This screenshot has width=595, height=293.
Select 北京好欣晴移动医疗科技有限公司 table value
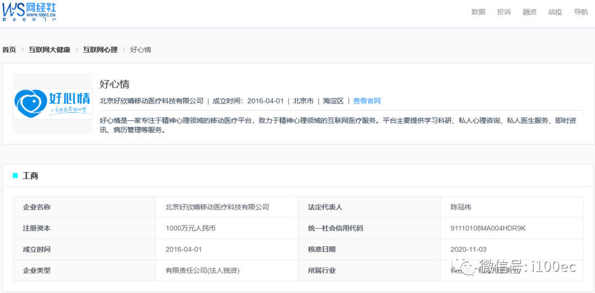(218, 207)
